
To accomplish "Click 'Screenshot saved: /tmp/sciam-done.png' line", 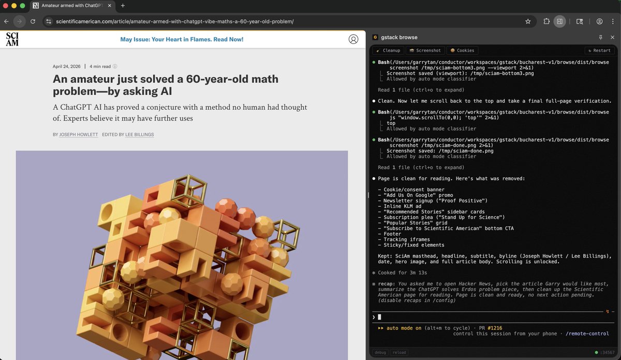I will point(440,151).
